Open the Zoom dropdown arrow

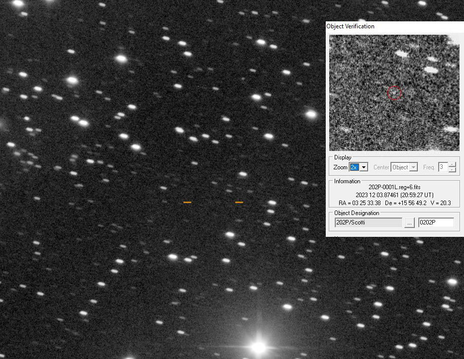click(364, 167)
